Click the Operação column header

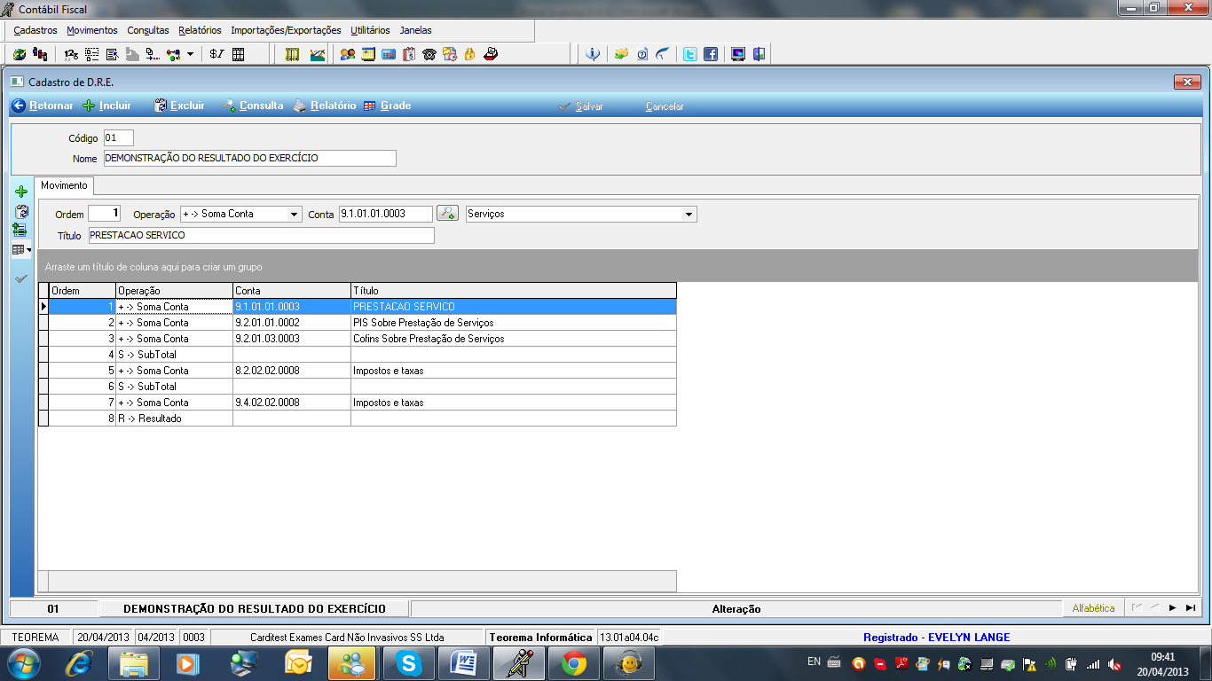pos(174,291)
